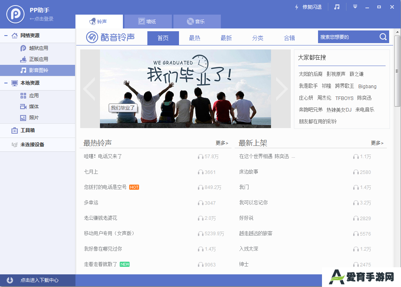Open 媒体 in sidebar
The image size is (401, 287).
38,107
